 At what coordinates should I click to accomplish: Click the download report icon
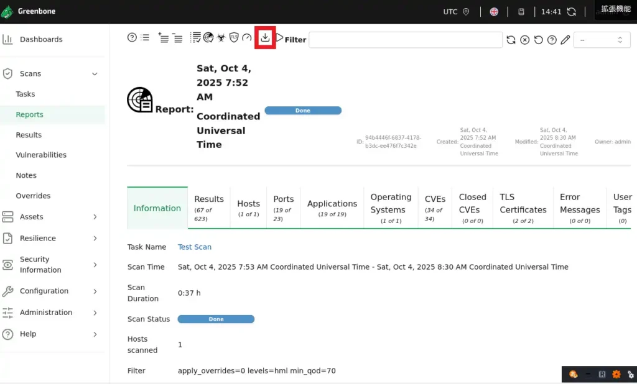point(265,38)
